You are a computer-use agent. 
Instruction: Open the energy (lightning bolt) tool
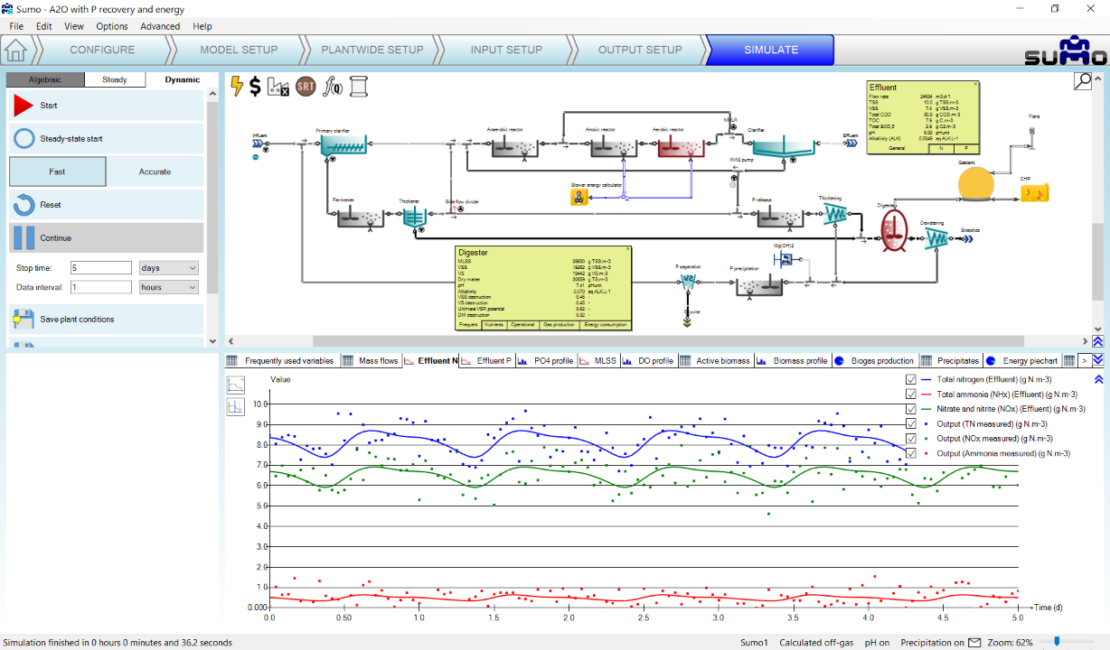coord(238,86)
